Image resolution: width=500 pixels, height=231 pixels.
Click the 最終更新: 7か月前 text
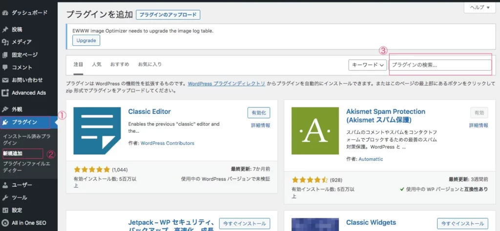coord(250,169)
